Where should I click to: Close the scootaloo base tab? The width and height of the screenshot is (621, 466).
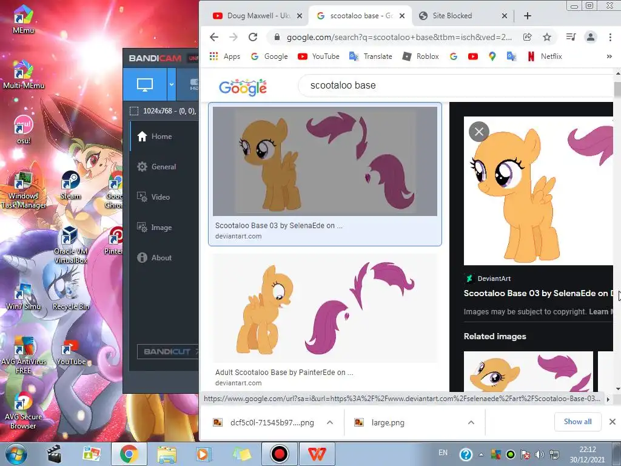click(x=402, y=16)
